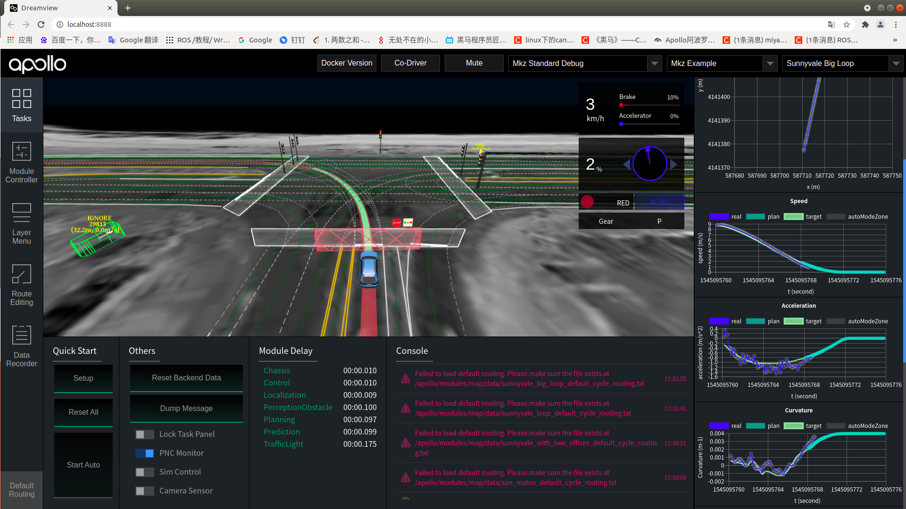Open Default Routing in the sidebar

(22, 490)
